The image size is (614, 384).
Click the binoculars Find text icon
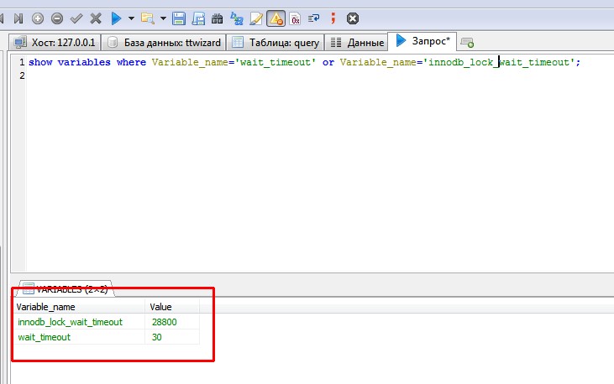pos(218,17)
